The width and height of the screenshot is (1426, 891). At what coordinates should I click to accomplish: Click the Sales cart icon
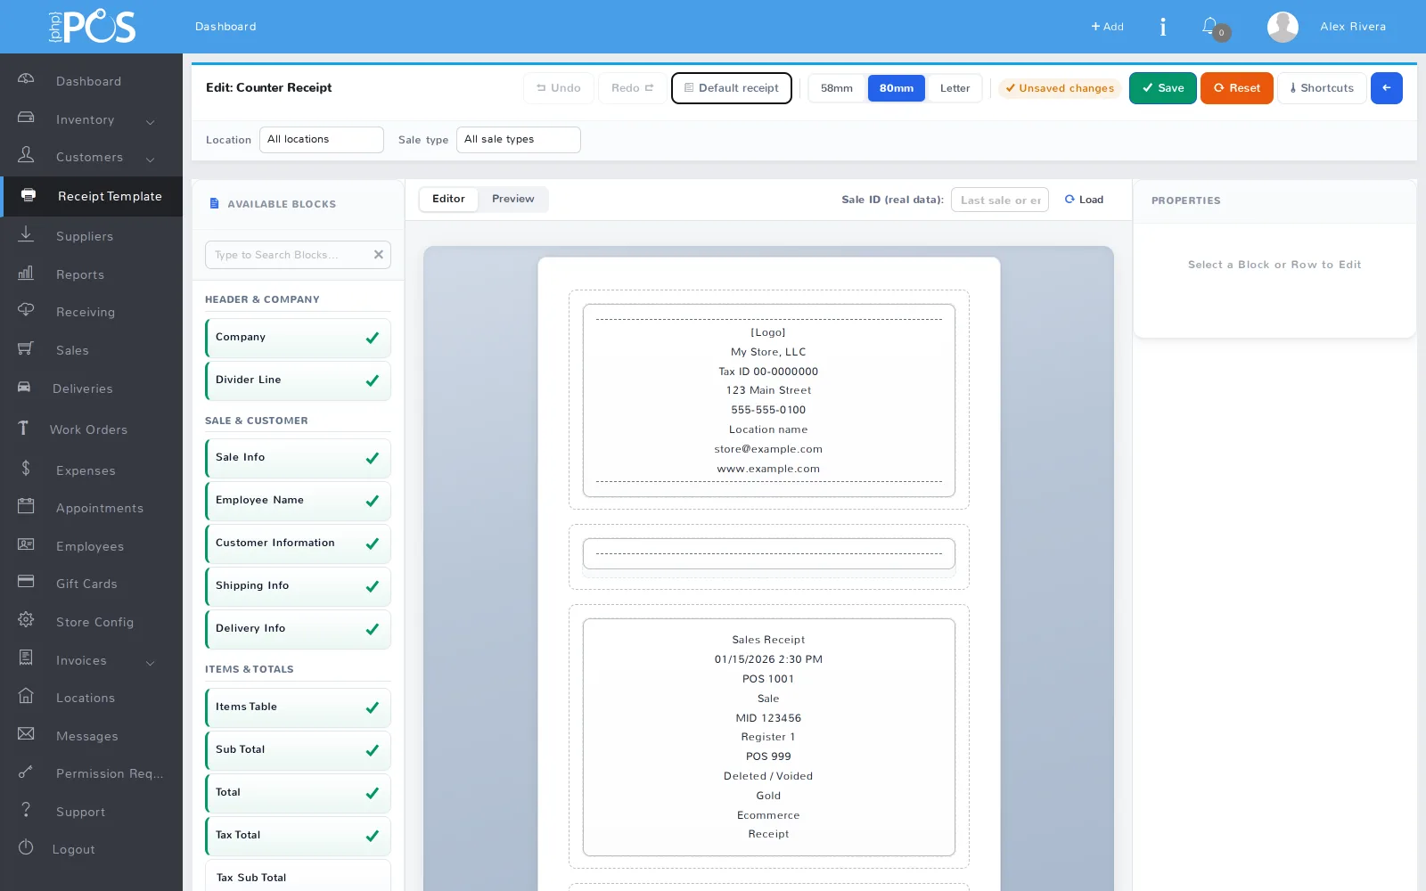26,348
